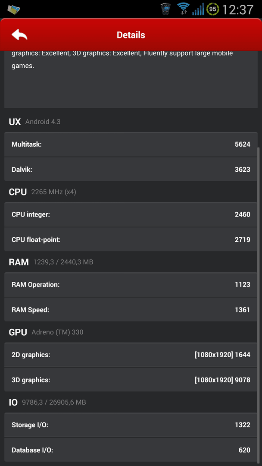Tap the signal strength bars icon
The height and width of the screenshot is (466, 262).
[x=198, y=9]
